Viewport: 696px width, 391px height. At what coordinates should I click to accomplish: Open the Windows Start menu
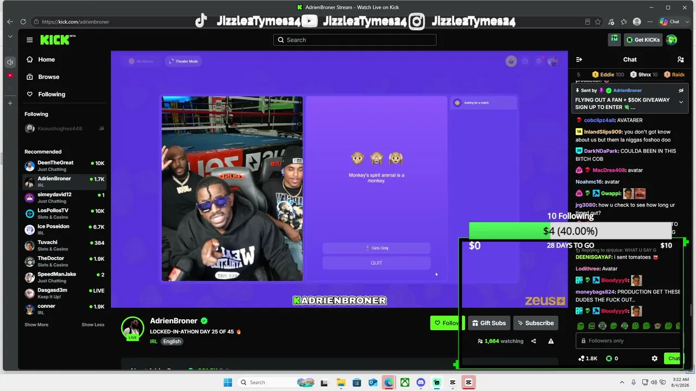pyautogui.click(x=228, y=382)
